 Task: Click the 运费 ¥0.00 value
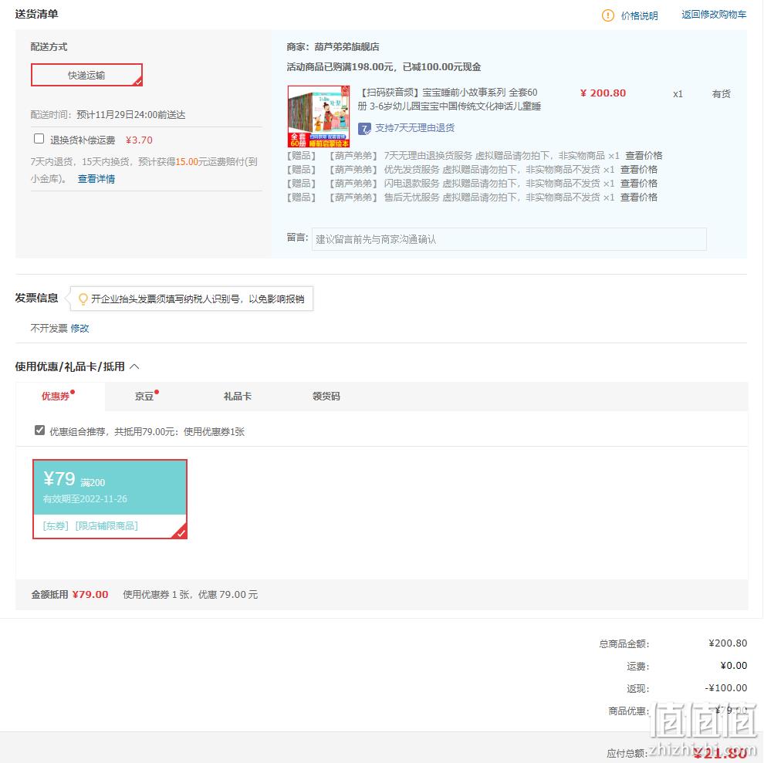pos(733,666)
